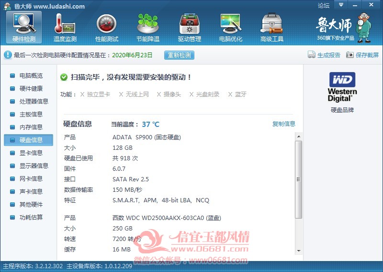Click the WDC WD2500AAKX-603CA0 product name
383x272 pixels.
click(167, 218)
